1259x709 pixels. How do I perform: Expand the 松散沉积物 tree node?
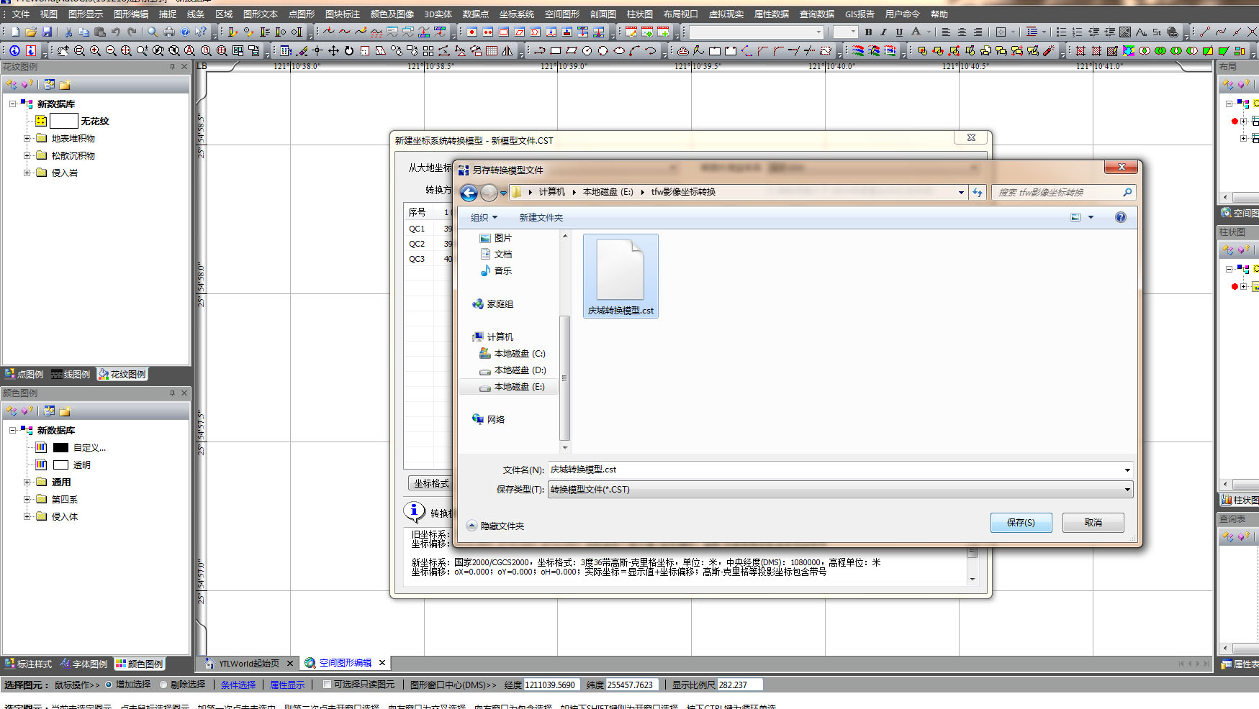tap(27, 155)
